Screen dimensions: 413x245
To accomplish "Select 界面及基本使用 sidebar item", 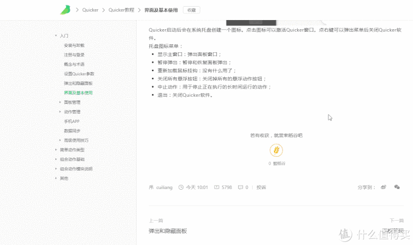I will click(x=78, y=93).
